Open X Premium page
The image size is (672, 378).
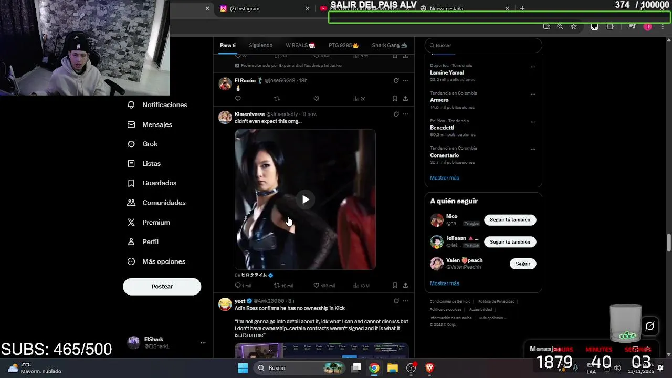[x=149, y=223]
